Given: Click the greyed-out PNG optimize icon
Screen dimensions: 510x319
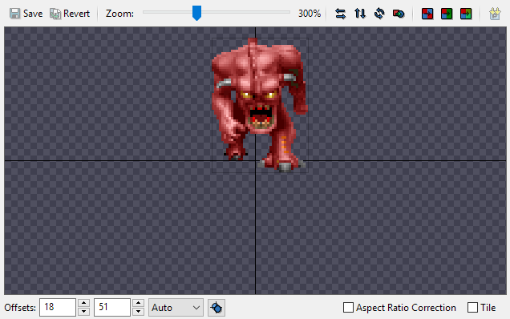Looking at the screenshot, I should (495, 14).
